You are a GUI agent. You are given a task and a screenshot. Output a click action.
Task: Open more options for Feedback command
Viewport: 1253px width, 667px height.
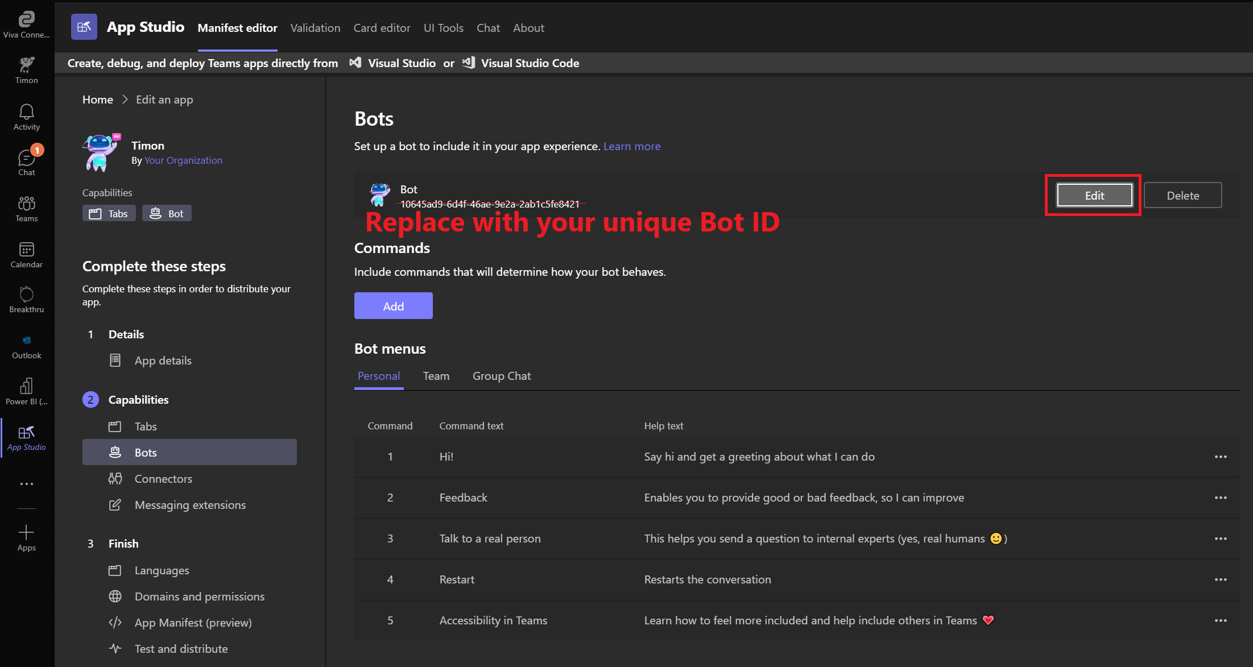point(1221,498)
